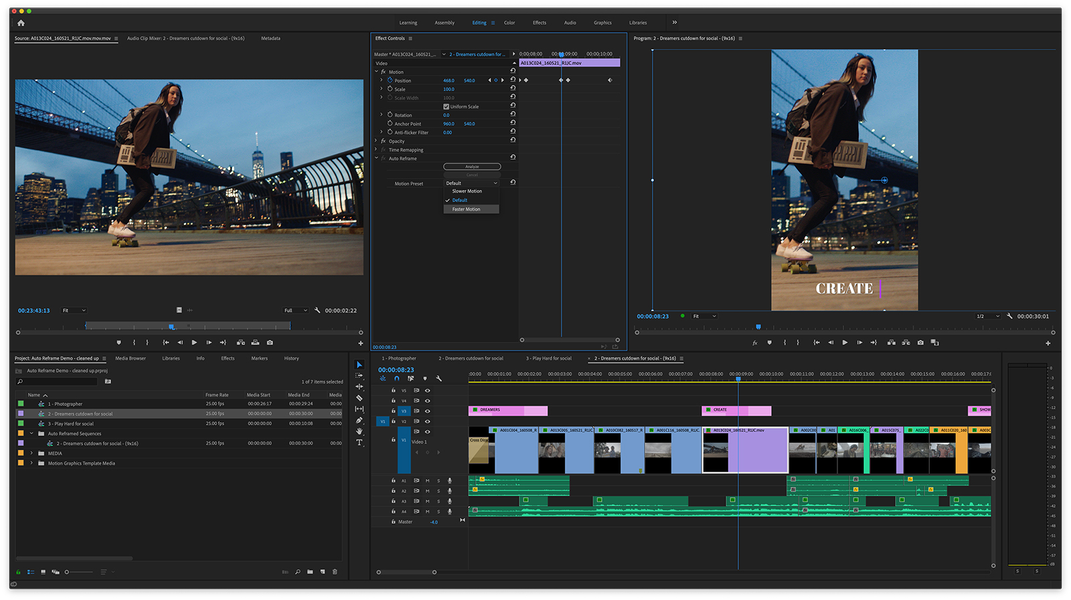The height and width of the screenshot is (600, 1071).
Task: Collapse Auto Reframed Sequences bin
Action: pos(31,433)
